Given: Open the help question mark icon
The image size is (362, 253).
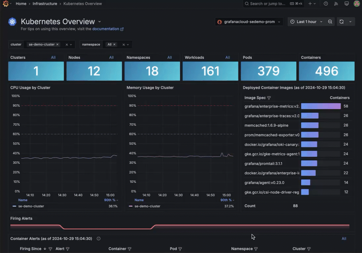Looking at the screenshot, I should point(326,4).
